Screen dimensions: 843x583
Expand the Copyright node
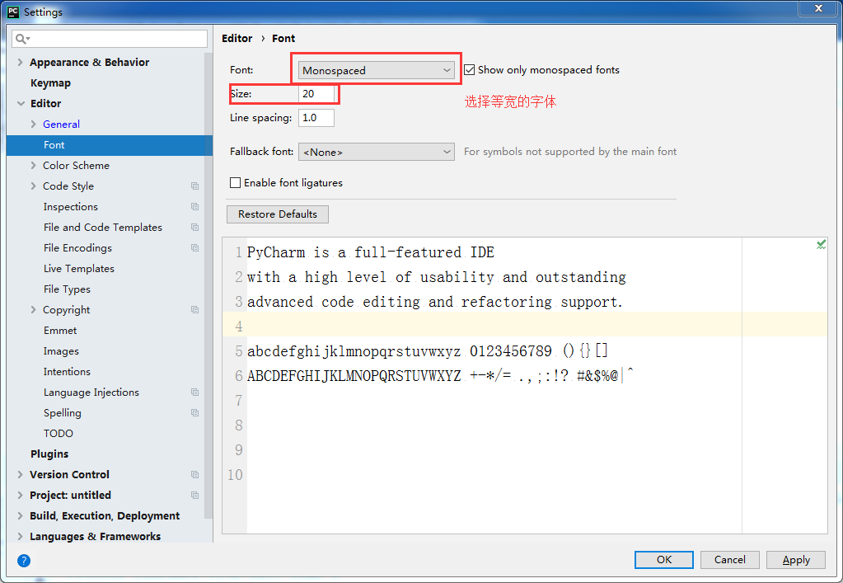pos(33,310)
